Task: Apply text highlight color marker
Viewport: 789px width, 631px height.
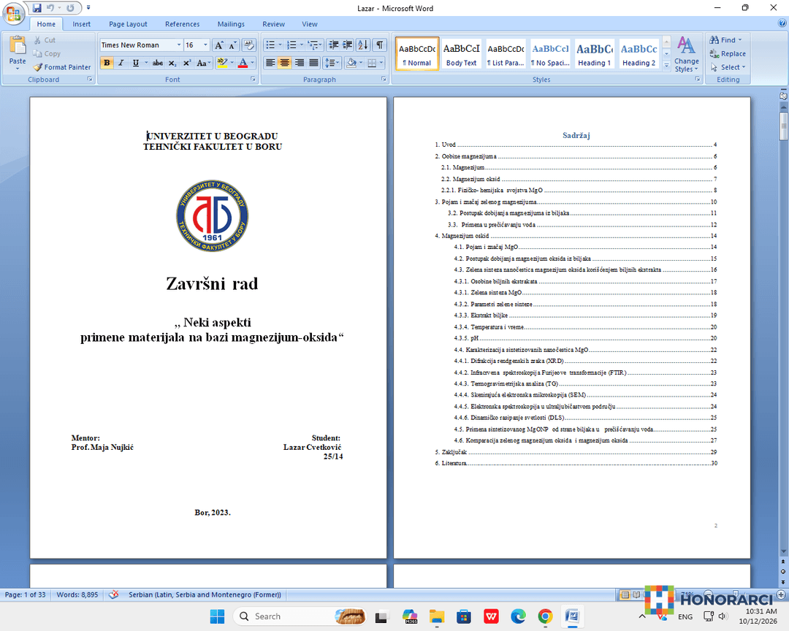Action: pos(222,63)
